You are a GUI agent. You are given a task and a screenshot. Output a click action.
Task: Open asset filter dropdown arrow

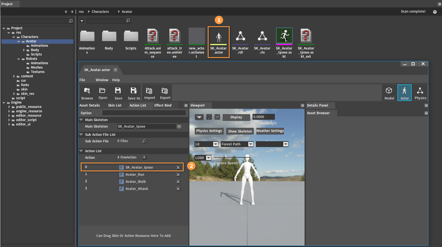tap(82, 21)
